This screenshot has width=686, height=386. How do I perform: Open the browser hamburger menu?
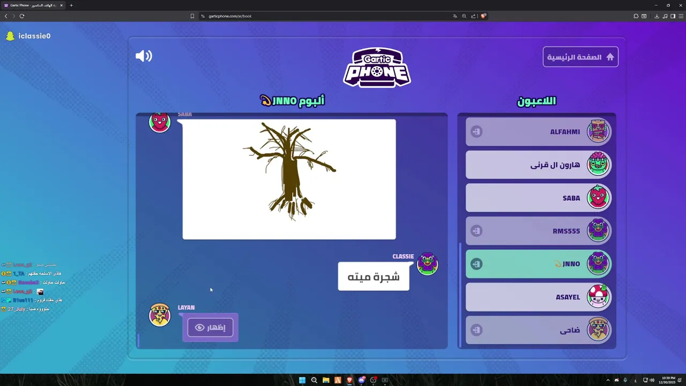click(681, 16)
